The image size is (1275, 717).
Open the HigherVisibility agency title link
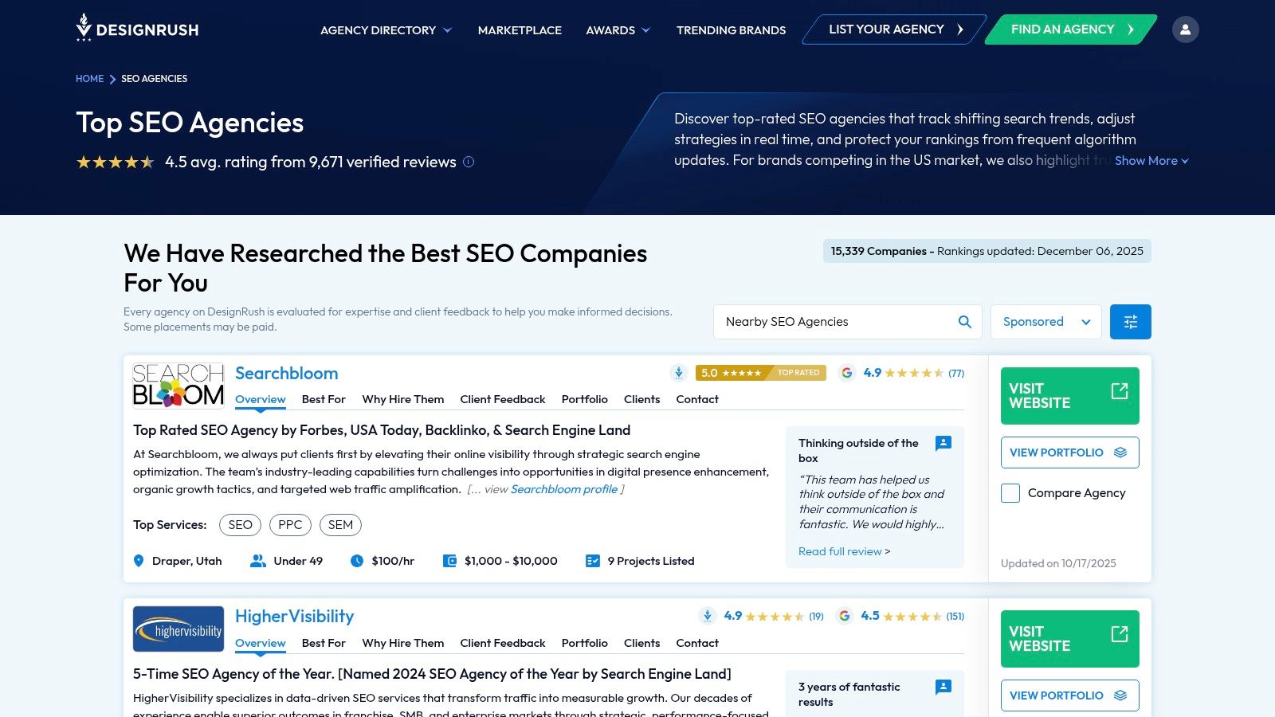pyautogui.click(x=295, y=616)
